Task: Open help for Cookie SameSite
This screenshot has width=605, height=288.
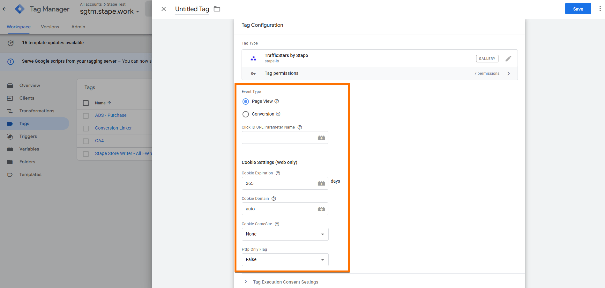Action: coord(277,224)
